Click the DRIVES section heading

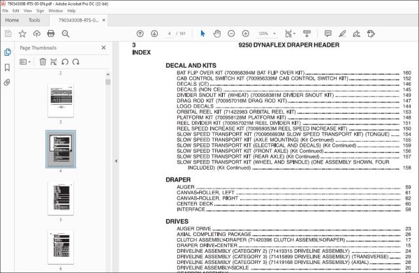177,221
